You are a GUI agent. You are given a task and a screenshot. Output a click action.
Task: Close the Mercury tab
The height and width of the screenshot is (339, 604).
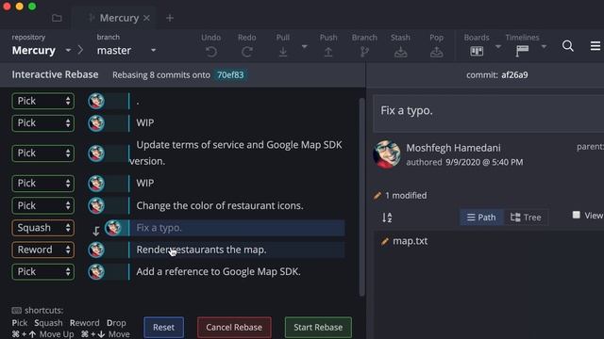[146, 18]
